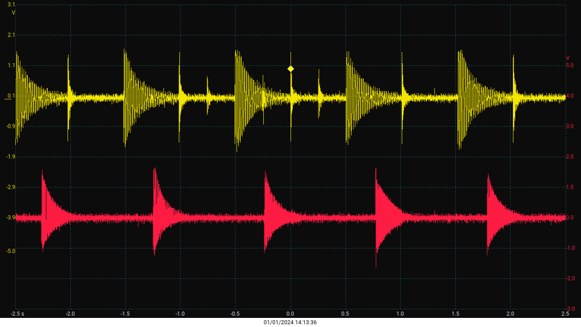Select the yellow channel zero-level dash marker

tap(7, 99)
